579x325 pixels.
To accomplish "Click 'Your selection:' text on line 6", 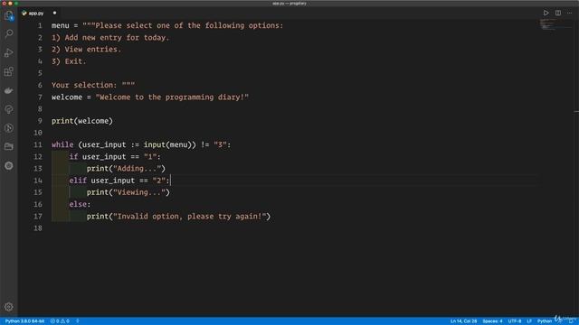I will [x=84, y=85].
